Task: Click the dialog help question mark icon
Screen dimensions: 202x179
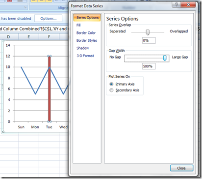Action: pyautogui.click(x=176, y=4)
